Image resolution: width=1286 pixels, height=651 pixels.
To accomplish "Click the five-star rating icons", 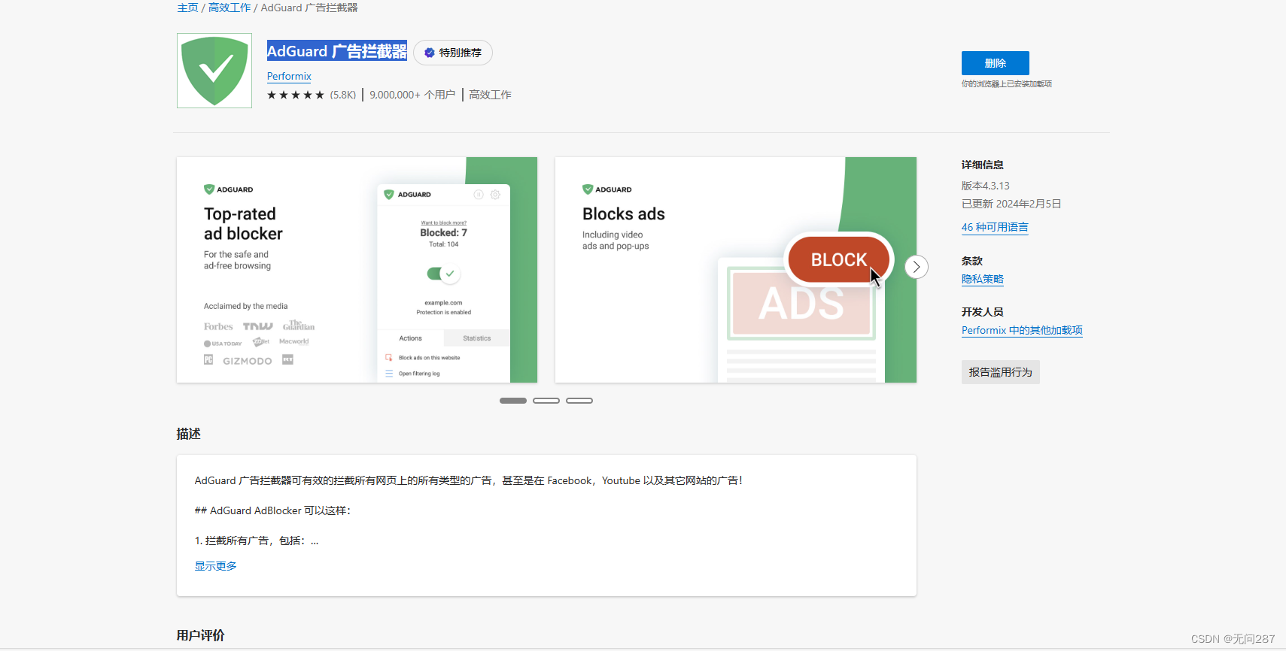I will coord(296,95).
